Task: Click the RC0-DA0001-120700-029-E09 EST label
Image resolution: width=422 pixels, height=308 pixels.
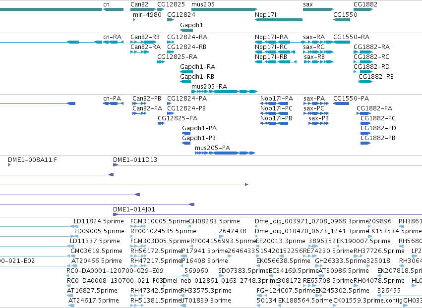Action: pos(115,271)
